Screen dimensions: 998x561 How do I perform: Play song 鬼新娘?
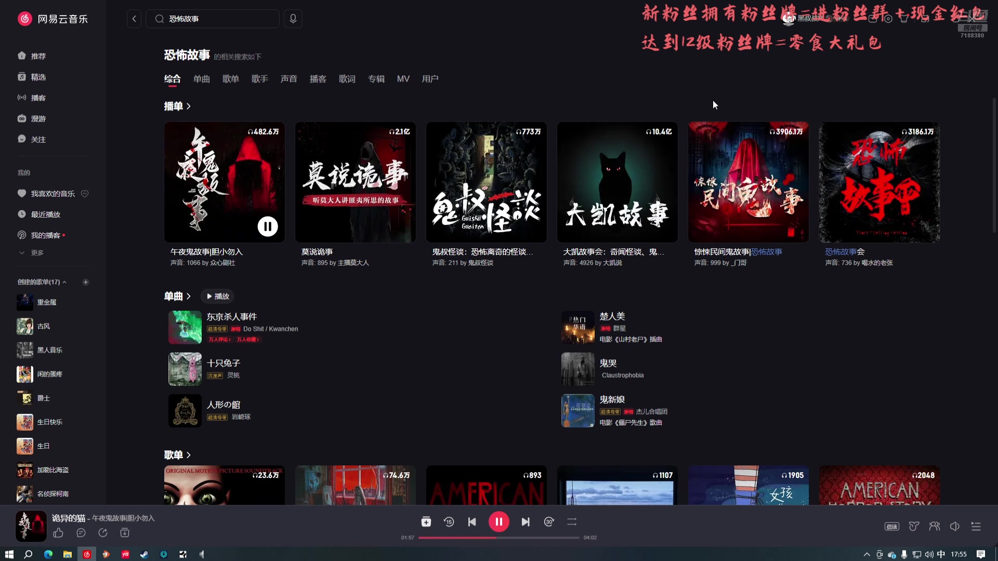pyautogui.click(x=578, y=410)
